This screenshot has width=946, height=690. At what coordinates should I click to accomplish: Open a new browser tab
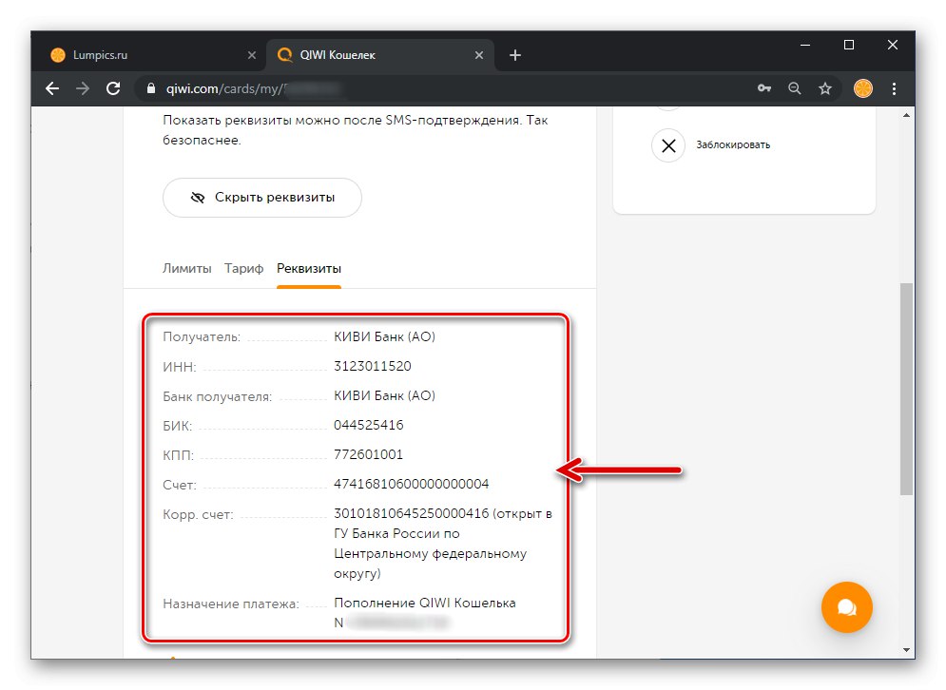515,55
